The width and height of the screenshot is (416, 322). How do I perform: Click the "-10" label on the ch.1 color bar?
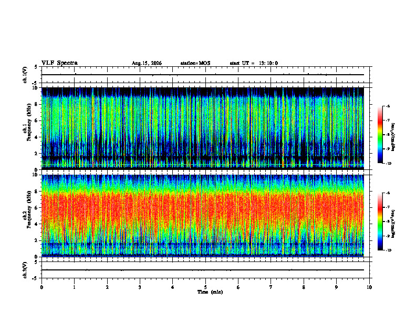(388, 164)
